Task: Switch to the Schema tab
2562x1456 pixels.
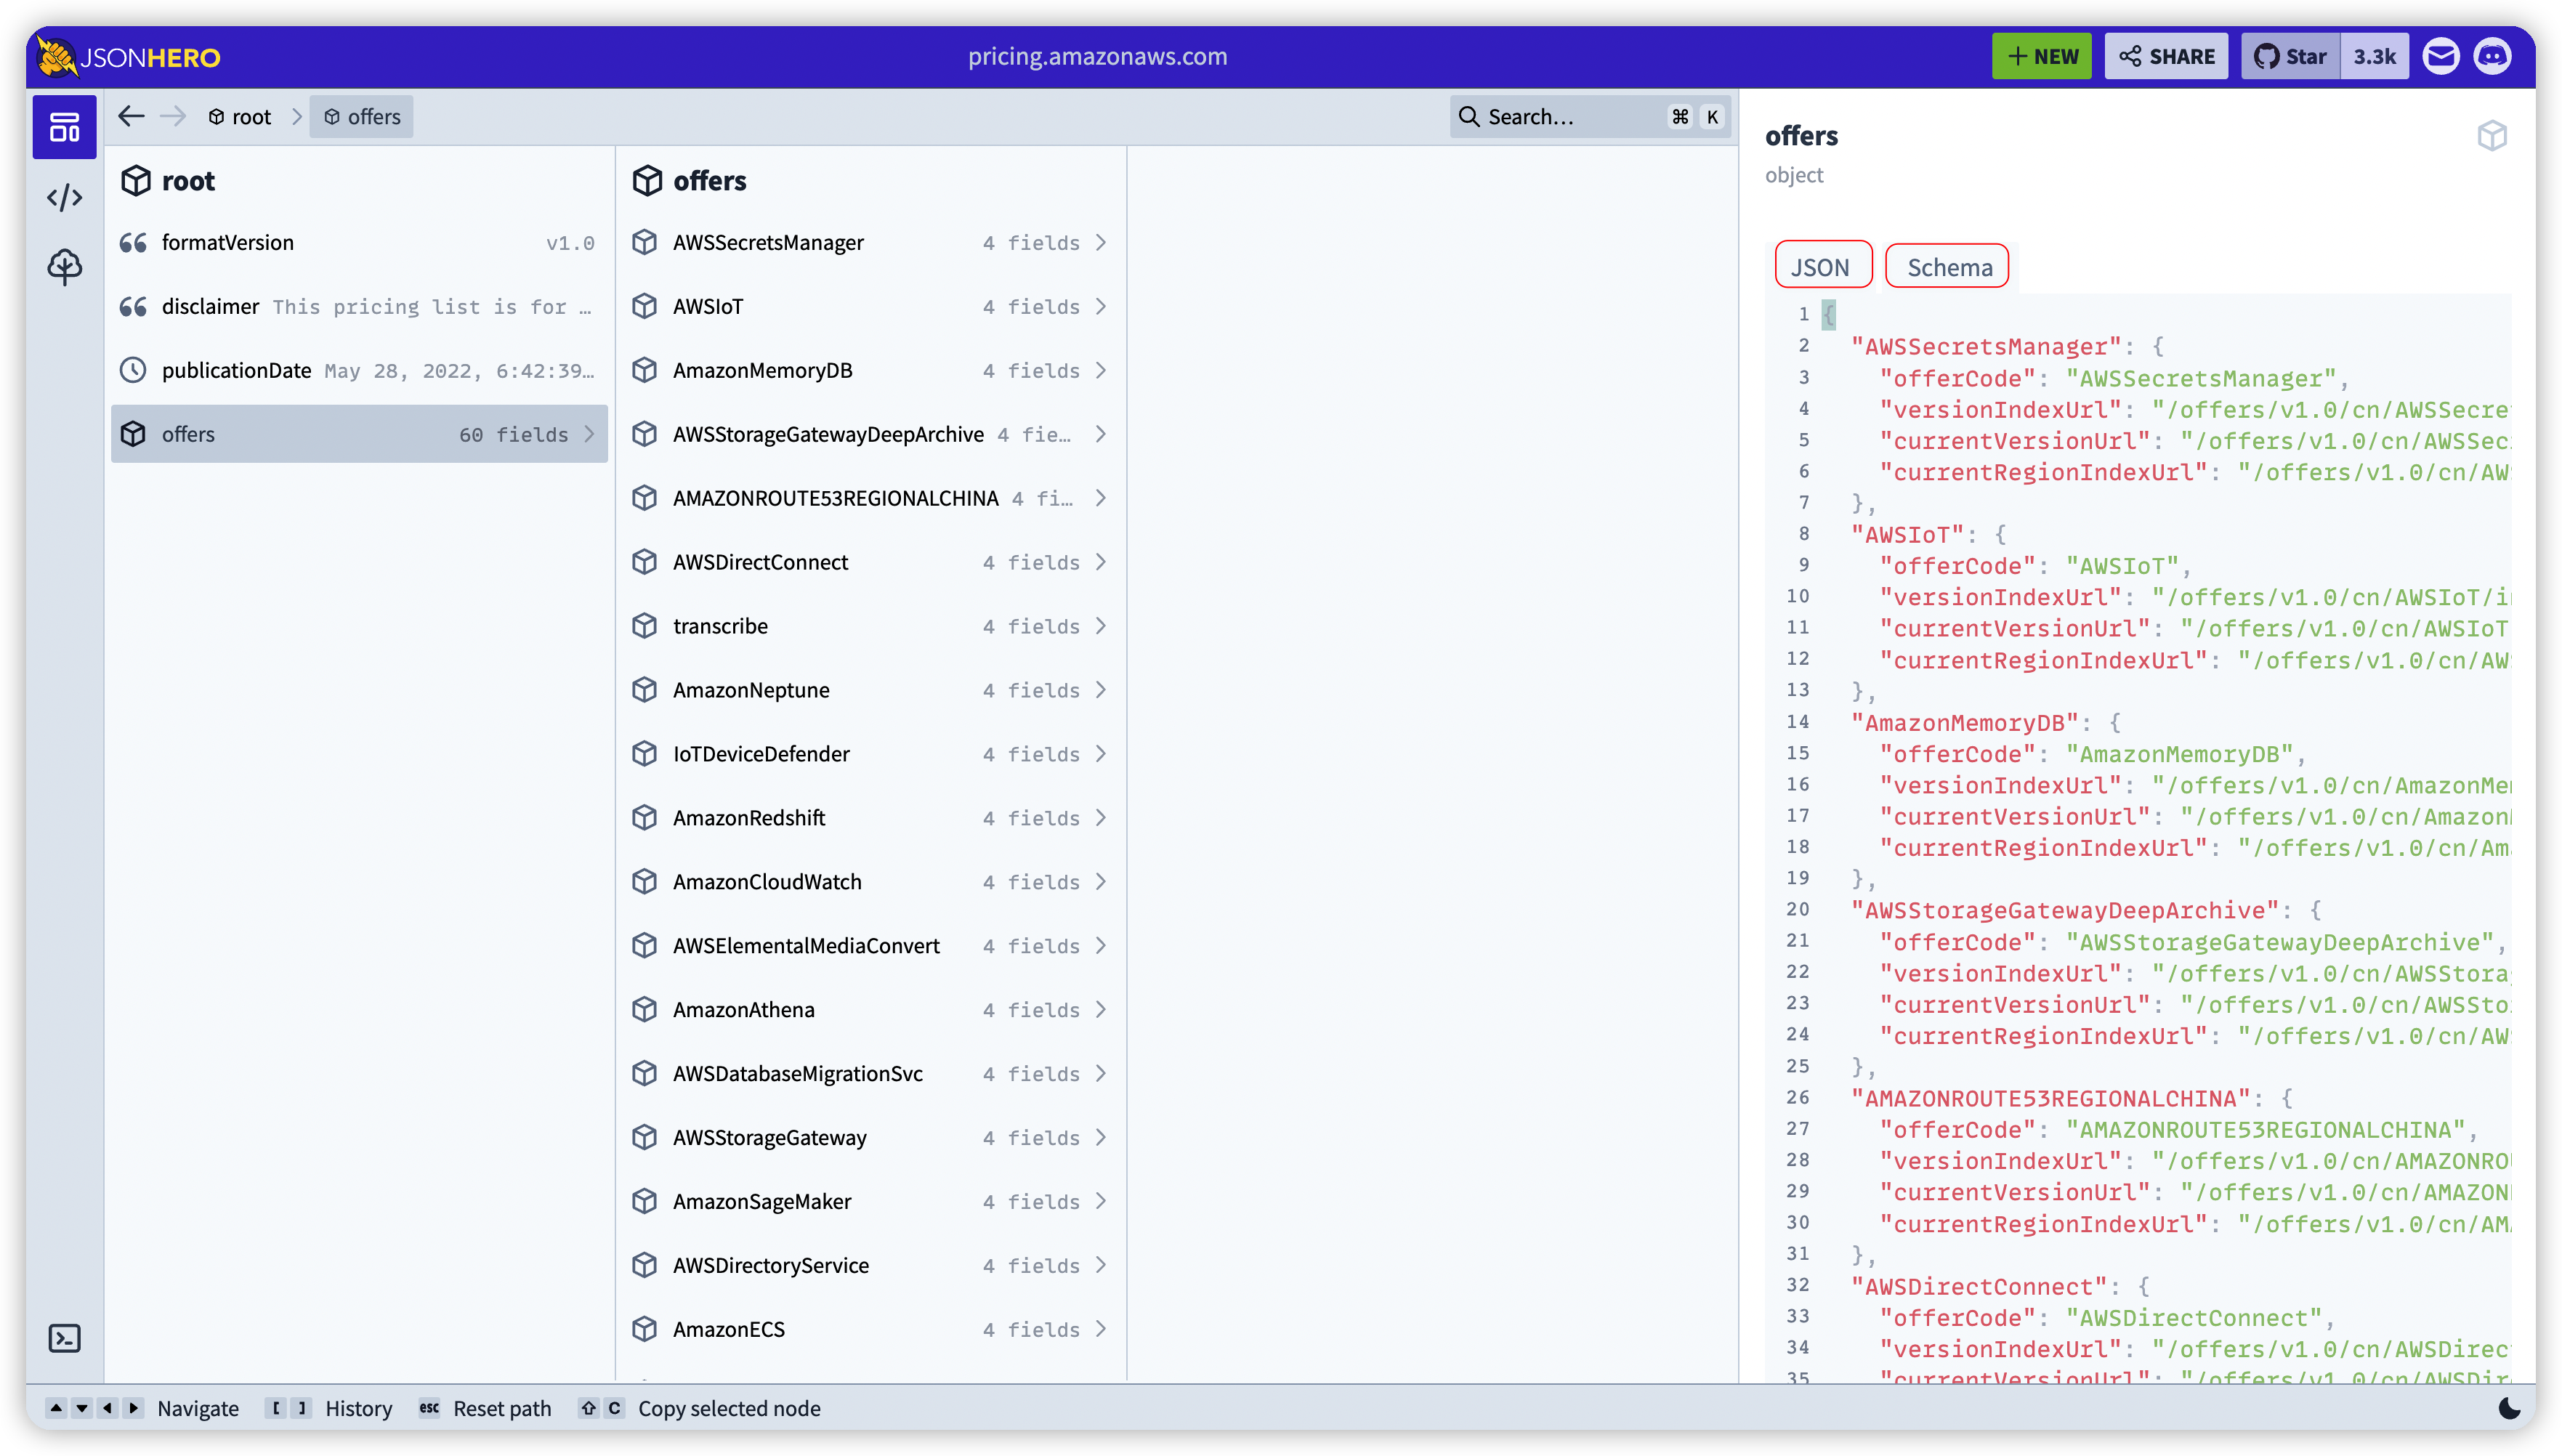Action: tap(1948, 267)
